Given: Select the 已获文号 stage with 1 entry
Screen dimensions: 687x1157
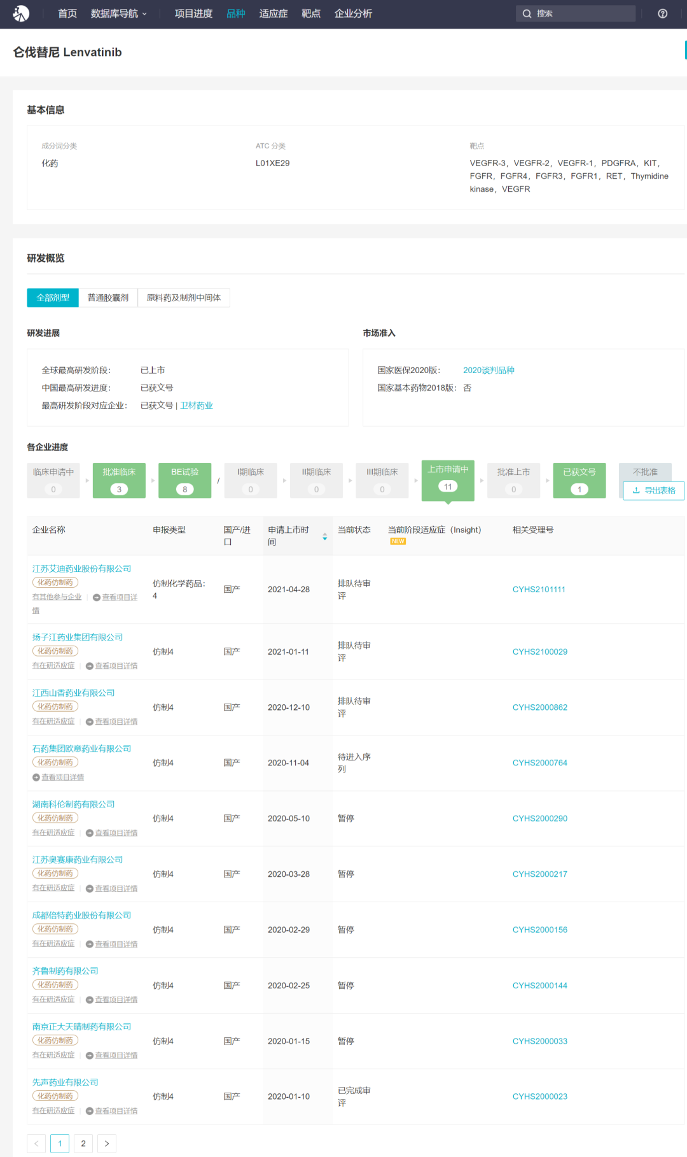Looking at the screenshot, I should pyautogui.click(x=579, y=480).
